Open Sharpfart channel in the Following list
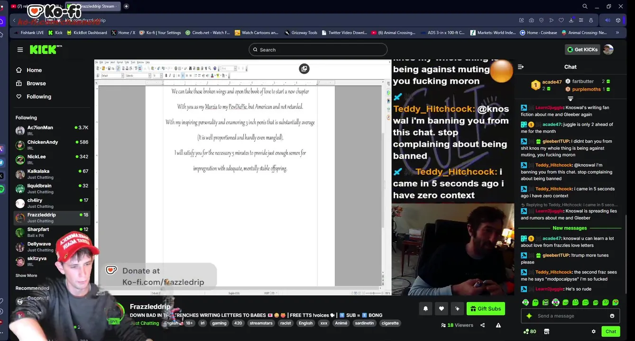This screenshot has width=635, height=341. click(51, 232)
